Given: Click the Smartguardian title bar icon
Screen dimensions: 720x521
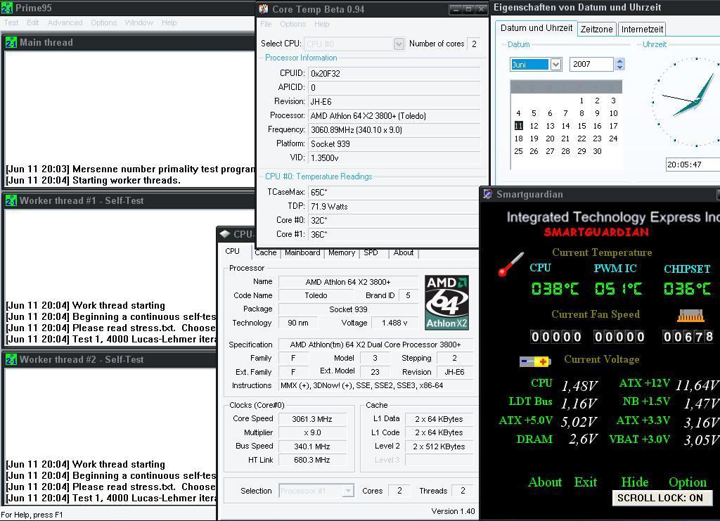Looking at the screenshot, I should pos(488,194).
